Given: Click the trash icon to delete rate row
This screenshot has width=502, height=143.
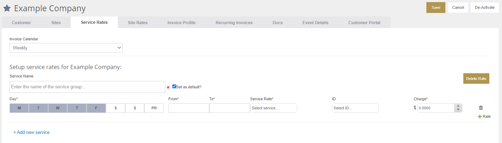Looking at the screenshot, I should click(x=481, y=108).
